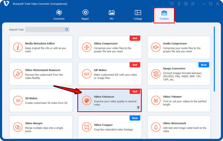The image size is (223, 141).
Task: Click the Video Enhancer palette icon
Action: [87, 101]
